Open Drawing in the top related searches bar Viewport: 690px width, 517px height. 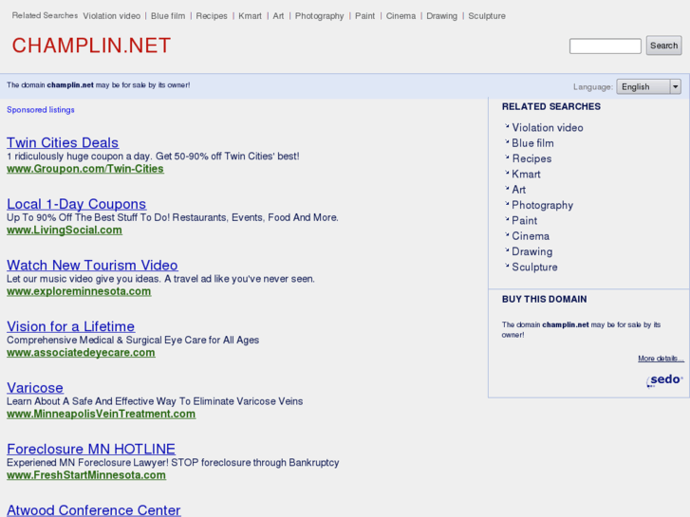point(442,16)
